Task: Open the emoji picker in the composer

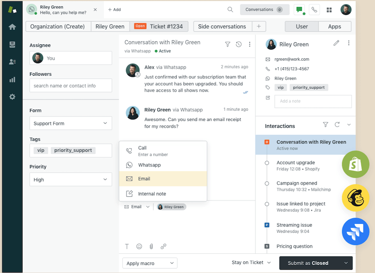Action: 138,246
